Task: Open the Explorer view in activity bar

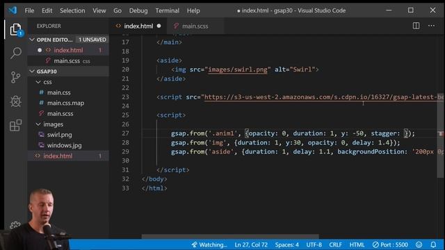Action: point(15,29)
